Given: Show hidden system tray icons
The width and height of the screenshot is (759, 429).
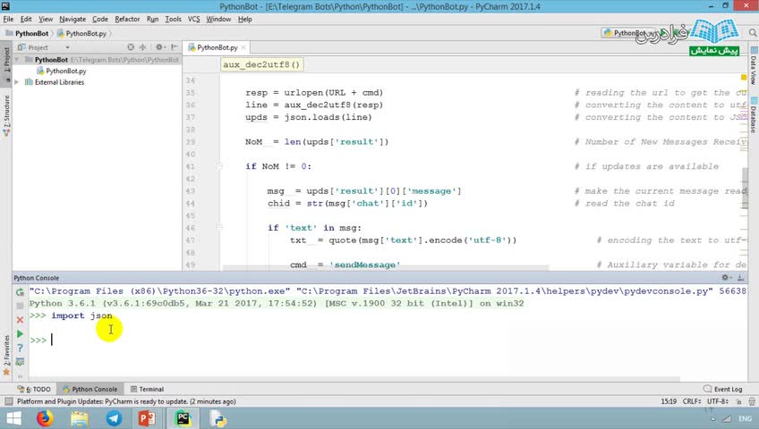Looking at the screenshot, I should point(712,418).
